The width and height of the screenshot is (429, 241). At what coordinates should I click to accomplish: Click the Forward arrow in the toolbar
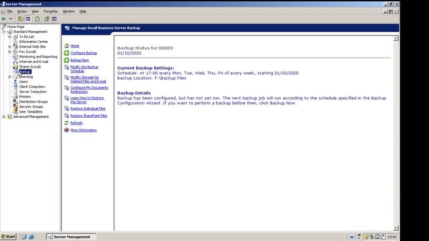[x=11, y=19]
